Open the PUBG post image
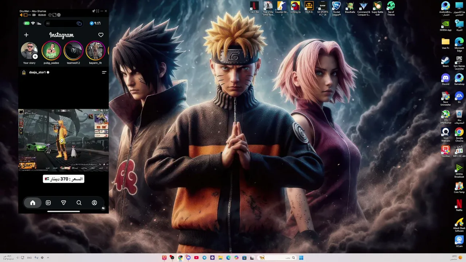This screenshot has width=466, height=262. [x=63, y=140]
